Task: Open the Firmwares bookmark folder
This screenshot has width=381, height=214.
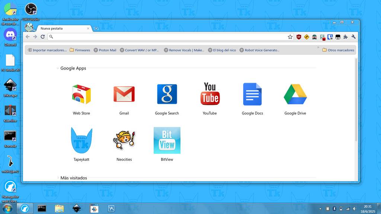Action: pos(80,50)
